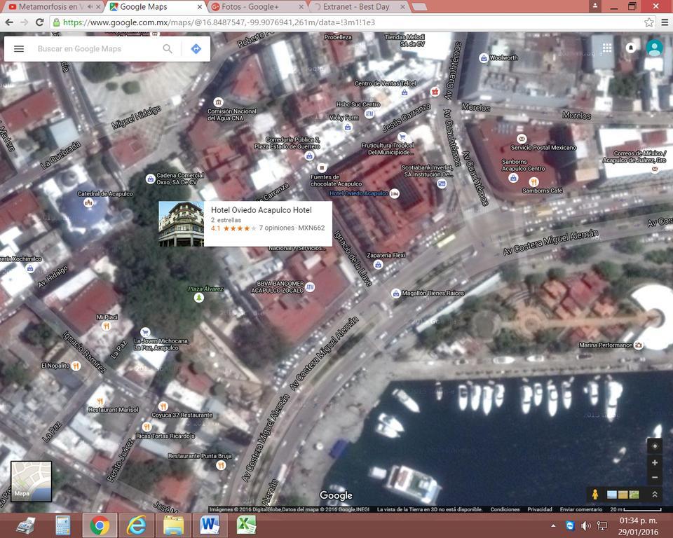Open Chrome from the taskbar

100,525
